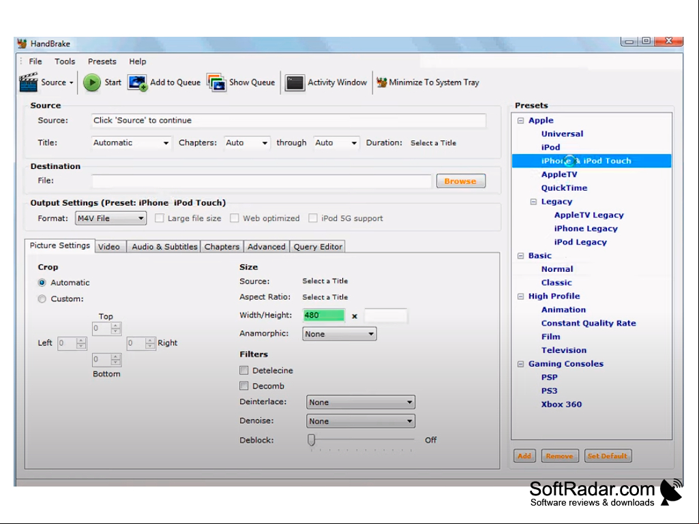Select the PS3 preset
This screenshot has width=699, height=524.
pyautogui.click(x=549, y=390)
